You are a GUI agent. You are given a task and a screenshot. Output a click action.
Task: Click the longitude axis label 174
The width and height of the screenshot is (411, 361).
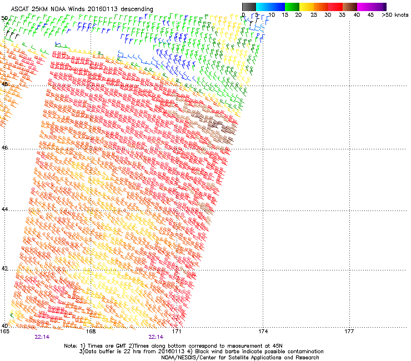pyautogui.click(x=263, y=332)
